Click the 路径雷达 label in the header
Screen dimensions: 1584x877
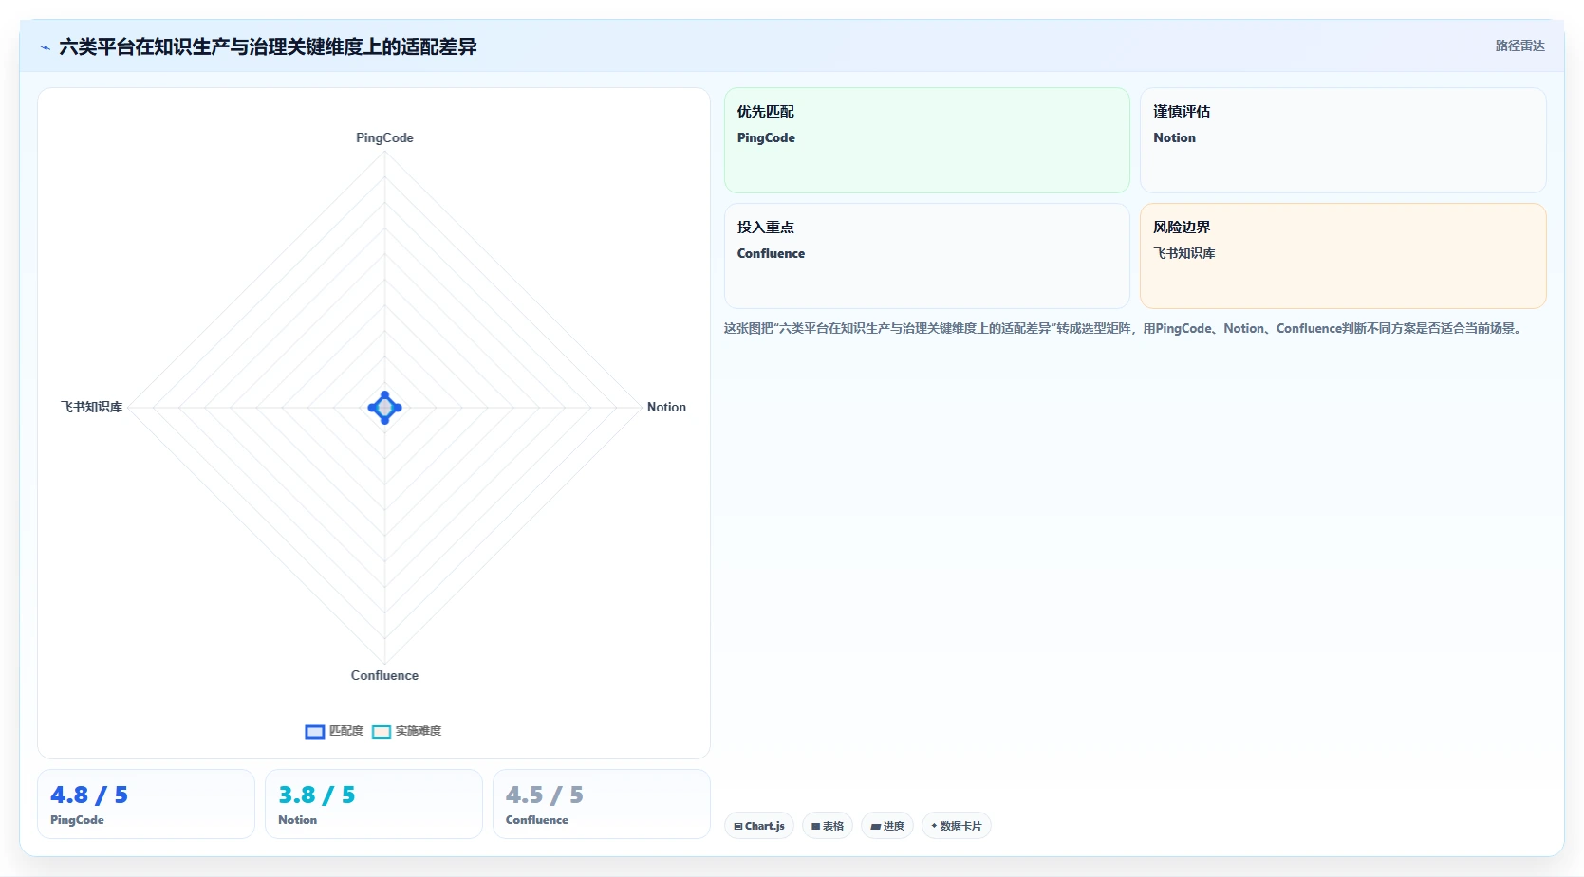click(1519, 46)
